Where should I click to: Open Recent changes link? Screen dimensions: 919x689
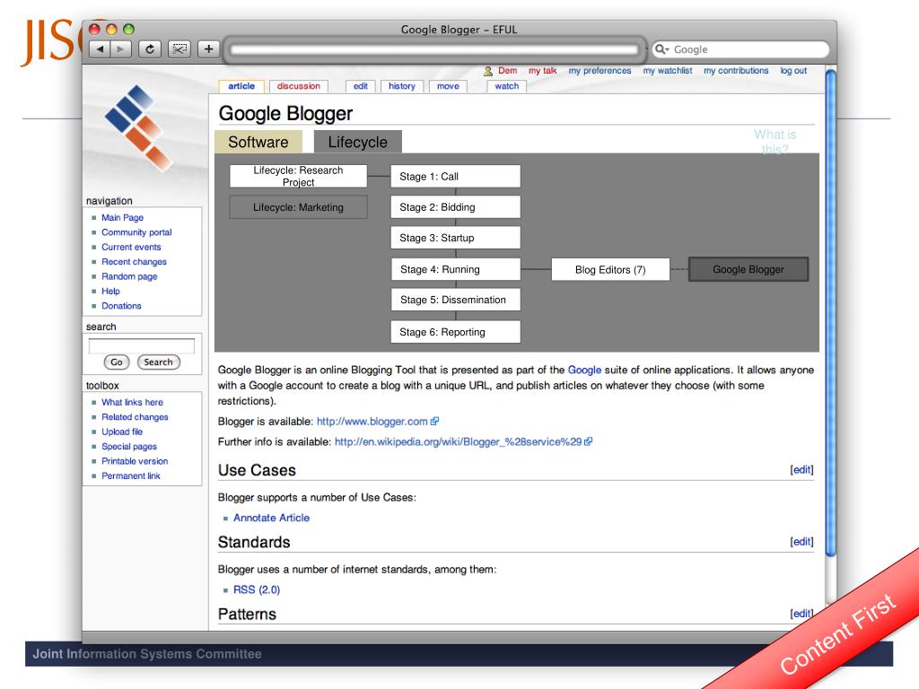tap(135, 261)
